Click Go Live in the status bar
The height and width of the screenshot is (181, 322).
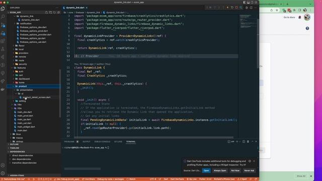tap(192, 179)
